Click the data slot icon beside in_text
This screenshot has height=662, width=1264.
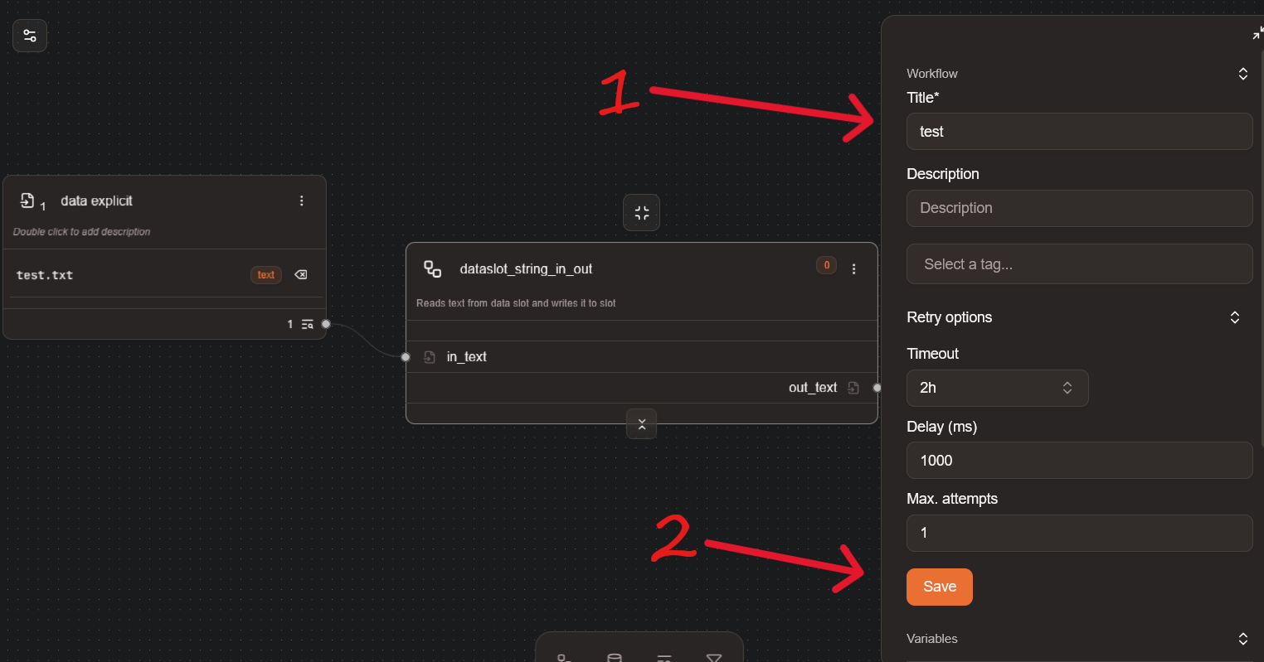click(x=429, y=356)
